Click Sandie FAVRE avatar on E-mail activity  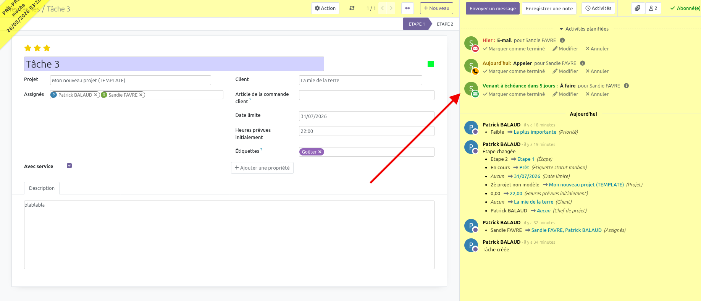(x=471, y=44)
